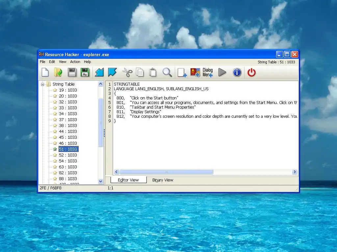Select tree item 82 : 1033
This screenshot has height=252, width=337.
click(68, 173)
